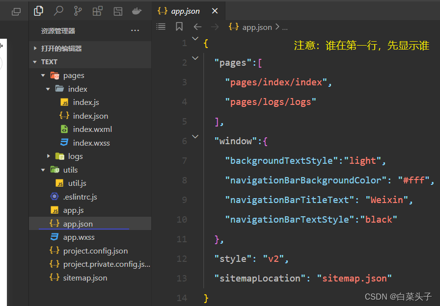Open the Docker whale icon
This screenshot has width=440, height=306.
pos(137,11)
